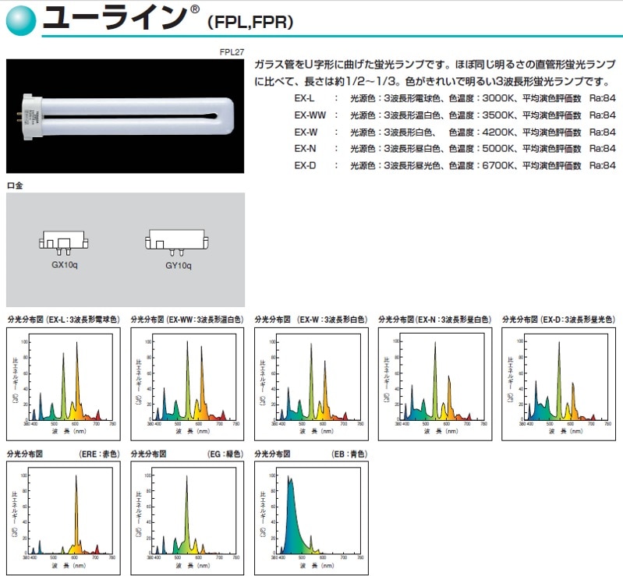Click the GX10q base diagram
This screenshot has height=576, width=623.
(62, 243)
